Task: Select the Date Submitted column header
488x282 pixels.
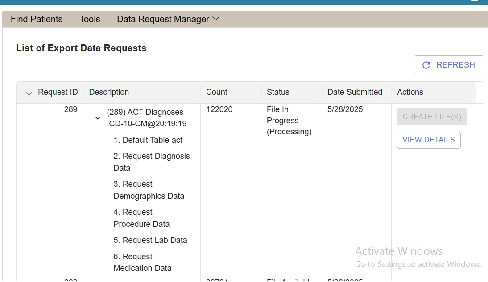Action: click(x=355, y=92)
